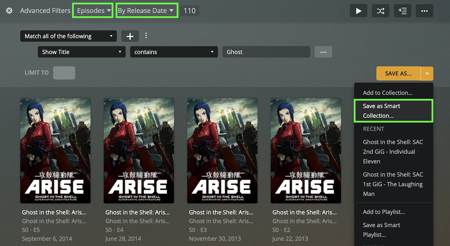Click the S0 · E5 episode label
Image resolution: width=450 pixels, height=246 pixels.
click(x=31, y=230)
